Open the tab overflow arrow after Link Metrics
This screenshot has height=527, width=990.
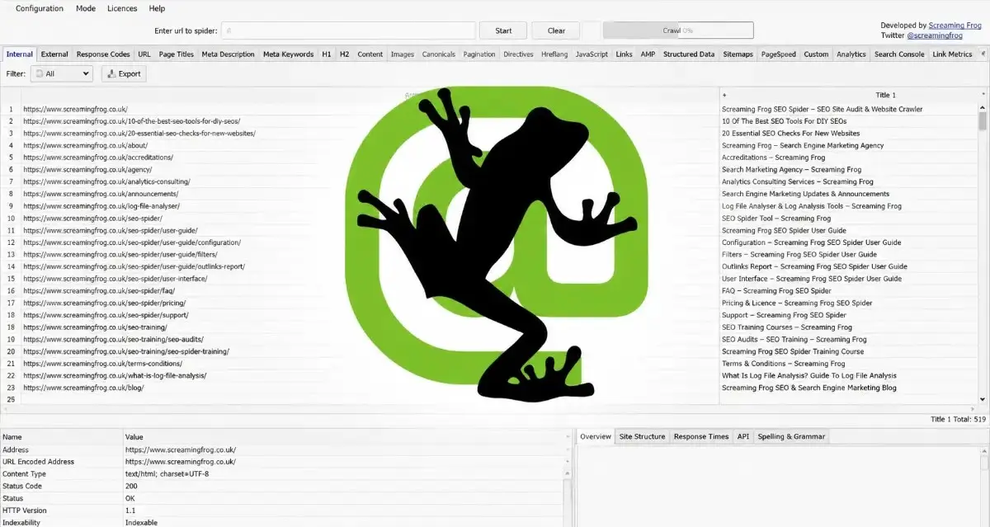coord(983,54)
